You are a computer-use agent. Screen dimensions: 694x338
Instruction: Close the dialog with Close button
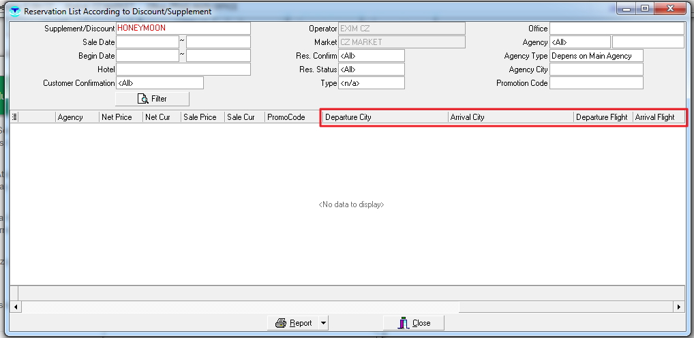point(414,323)
